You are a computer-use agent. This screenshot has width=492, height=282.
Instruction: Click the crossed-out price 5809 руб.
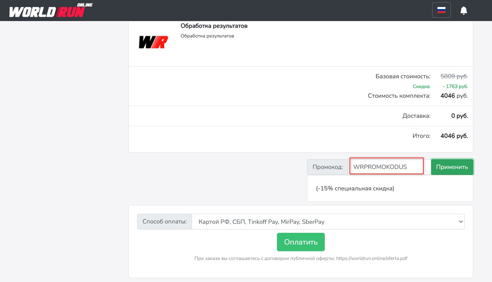point(454,76)
